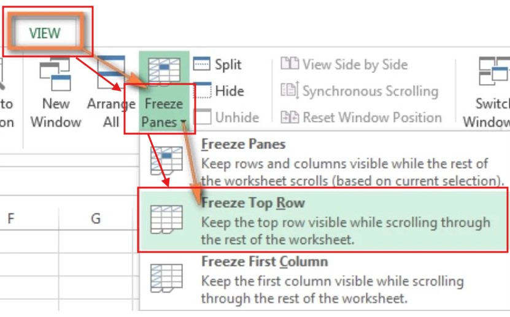This screenshot has width=510, height=317.
Task: Click the Split window icon
Action: click(x=202, y=64)
